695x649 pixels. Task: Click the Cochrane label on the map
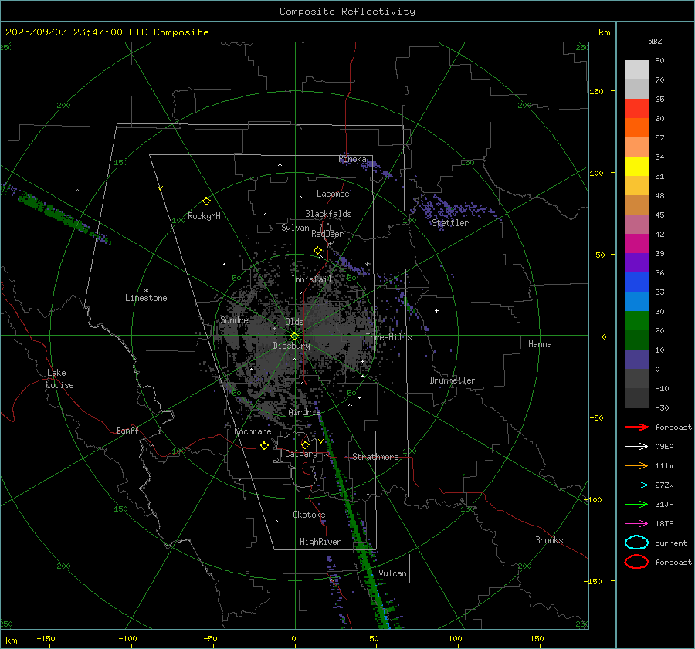[x=253, y=431]
